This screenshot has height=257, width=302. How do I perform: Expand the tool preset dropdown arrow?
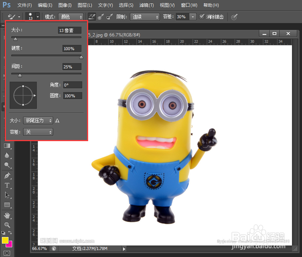point(19,17)
